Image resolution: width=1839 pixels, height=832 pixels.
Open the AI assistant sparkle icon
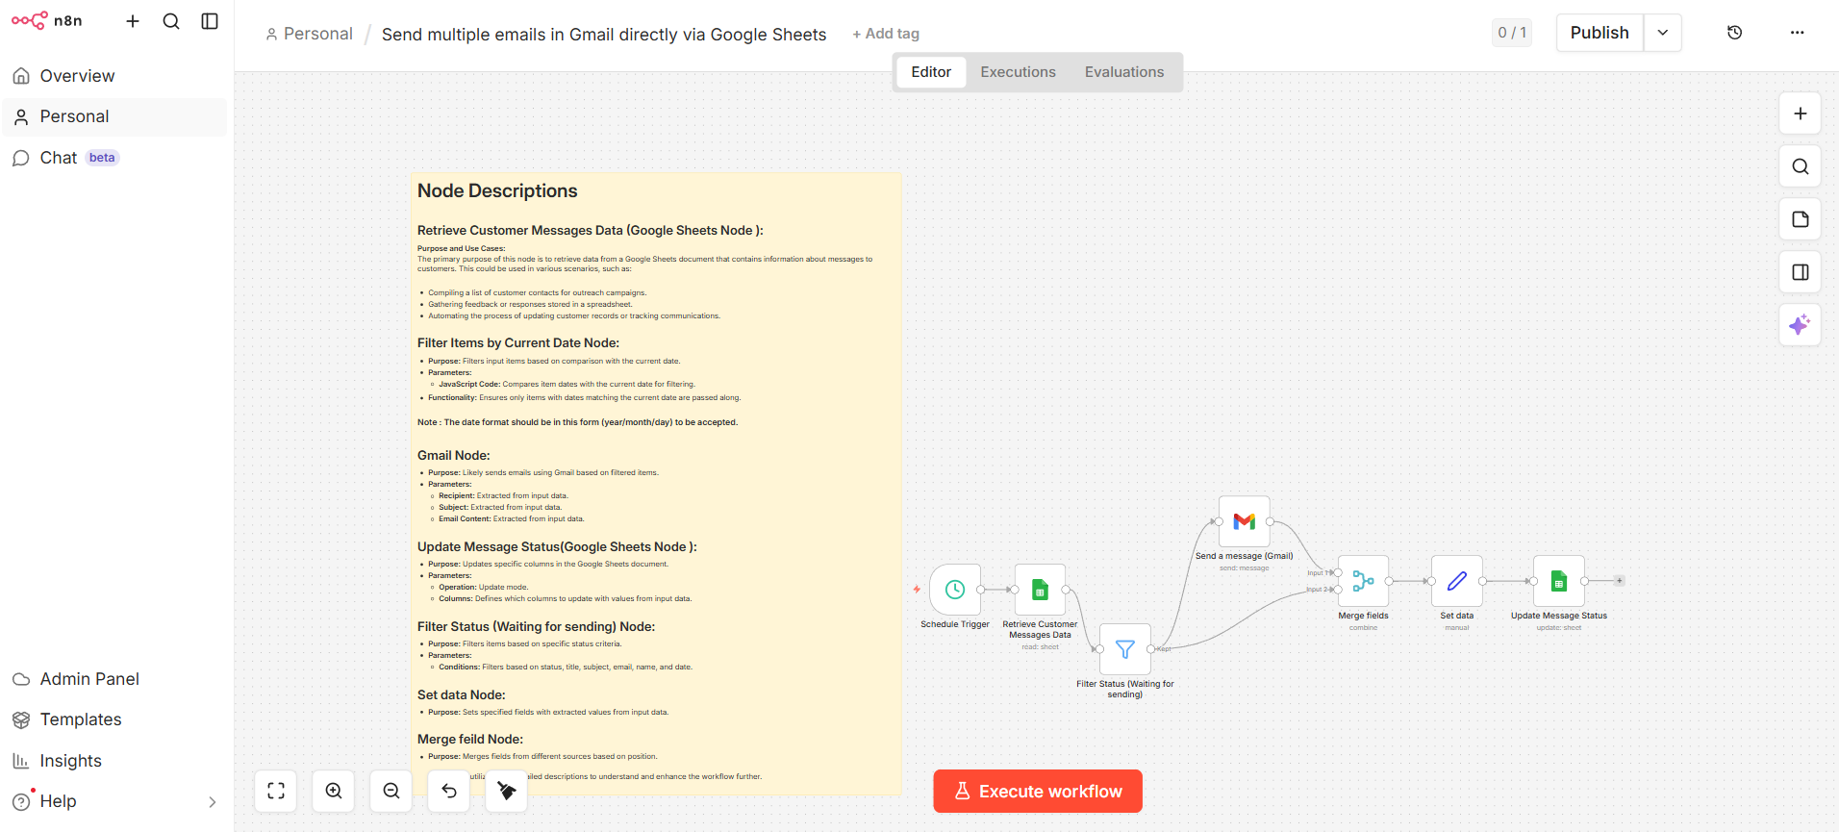(x=1800, y=325)
